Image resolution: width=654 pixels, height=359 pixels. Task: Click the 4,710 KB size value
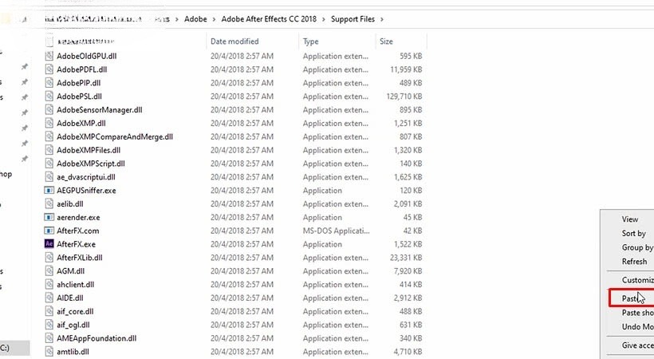point(408,352)
